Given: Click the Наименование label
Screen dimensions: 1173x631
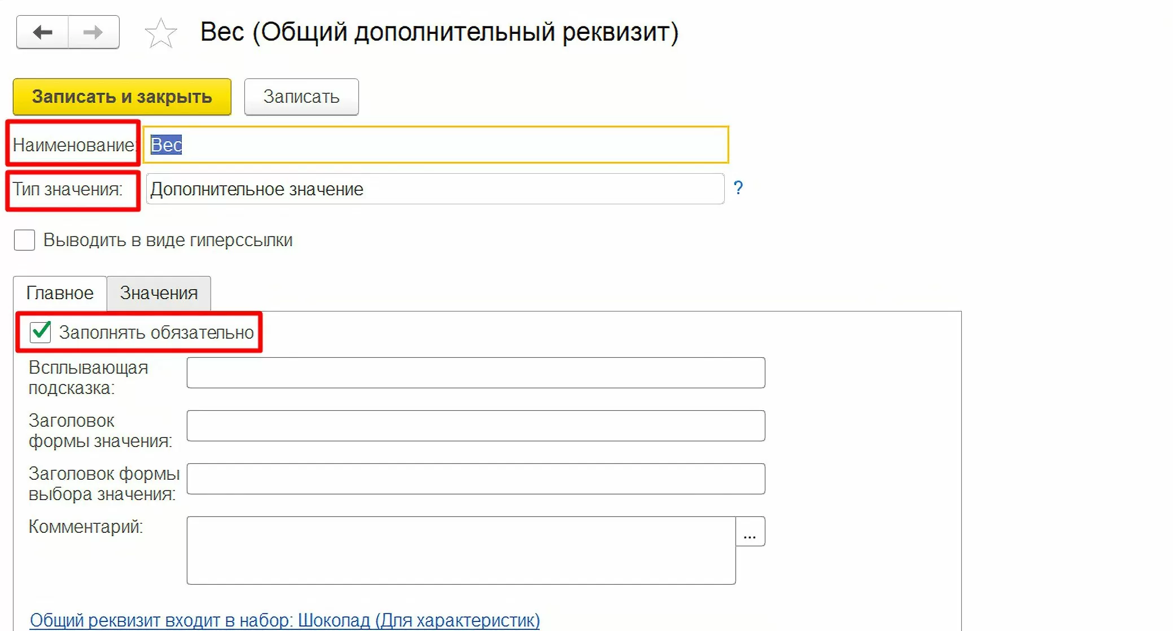Looking at the screenshot, I should tap(73, 145).
